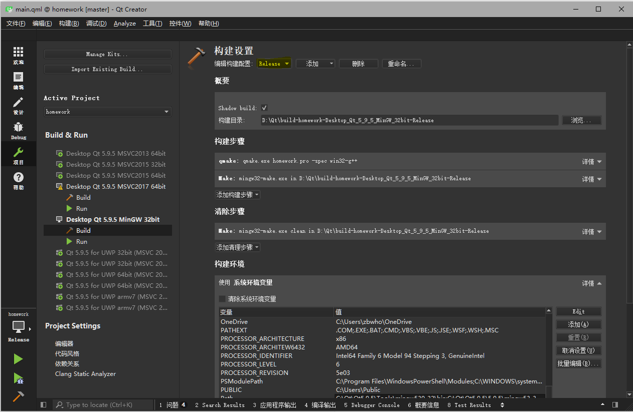Open the homework Release kit selector

pyautogui.click(x=18, y=328)
